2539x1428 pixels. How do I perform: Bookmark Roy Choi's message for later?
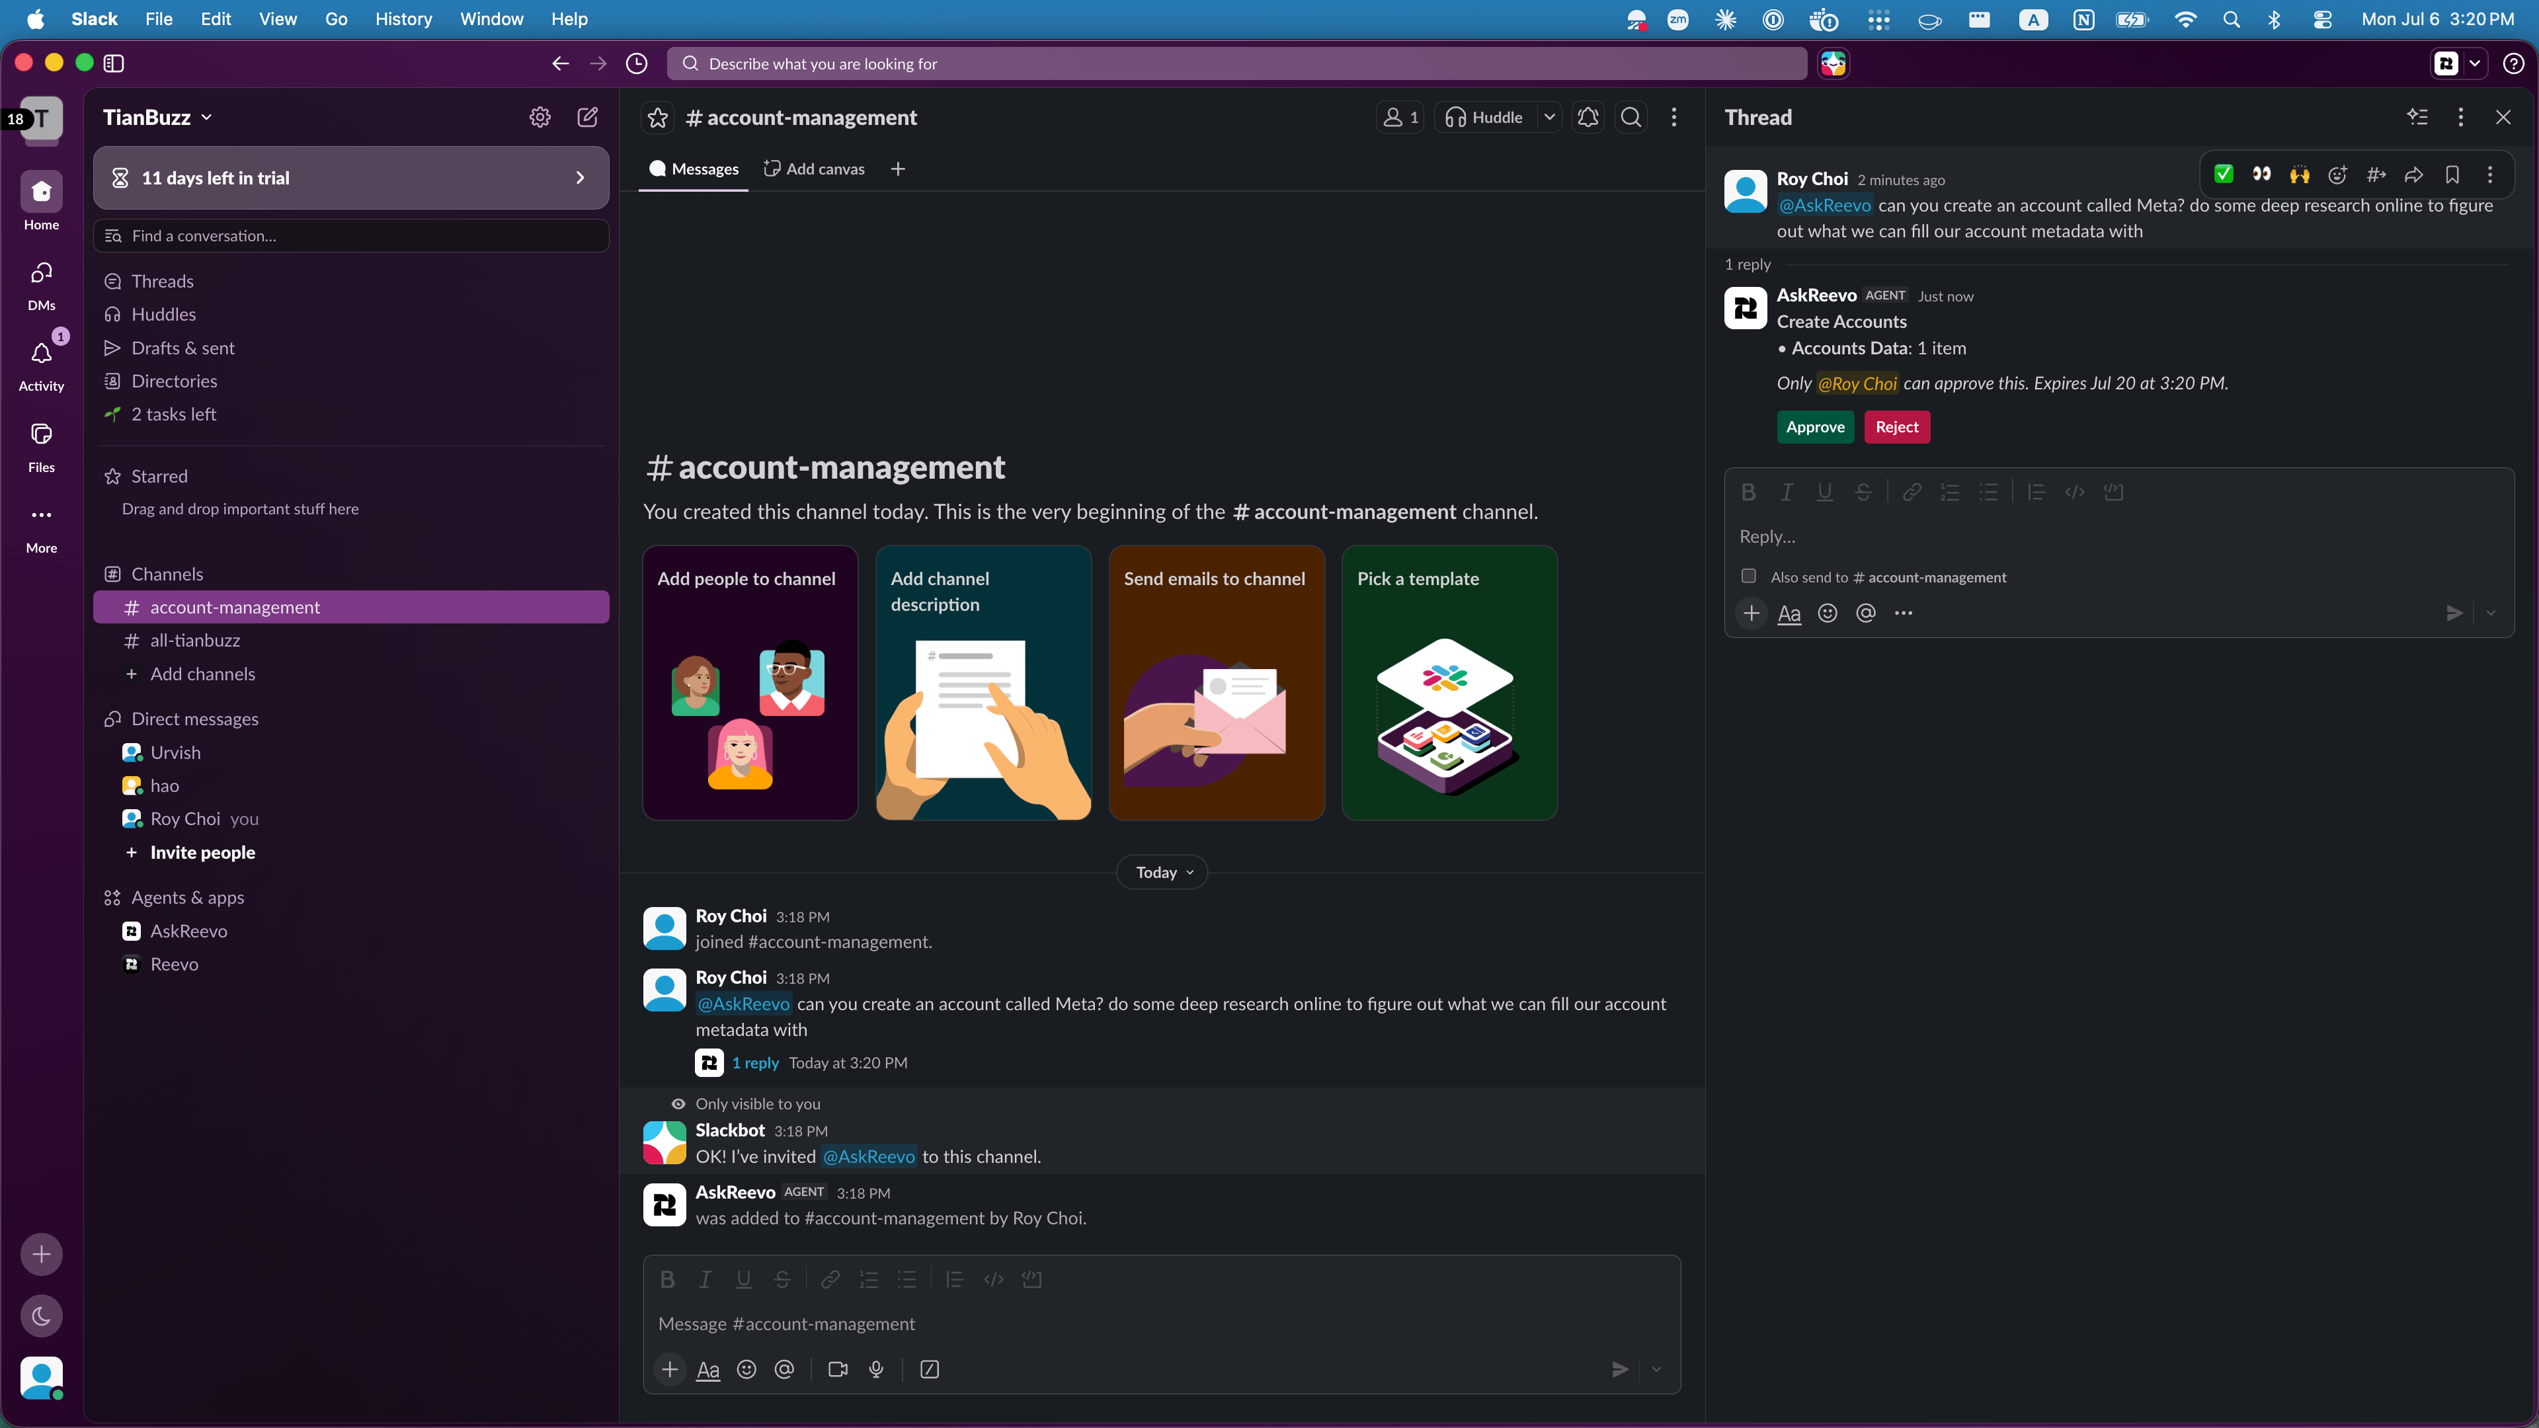coord(2452,175)
